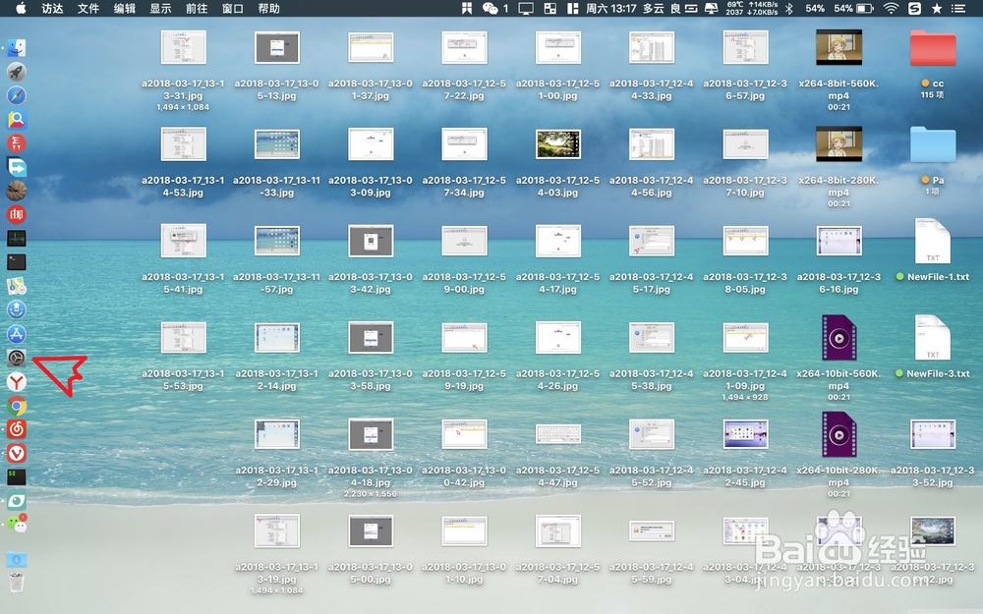Open the 访达 menu
This screenshot has width=983, height=614.
(x=52, y=8)
